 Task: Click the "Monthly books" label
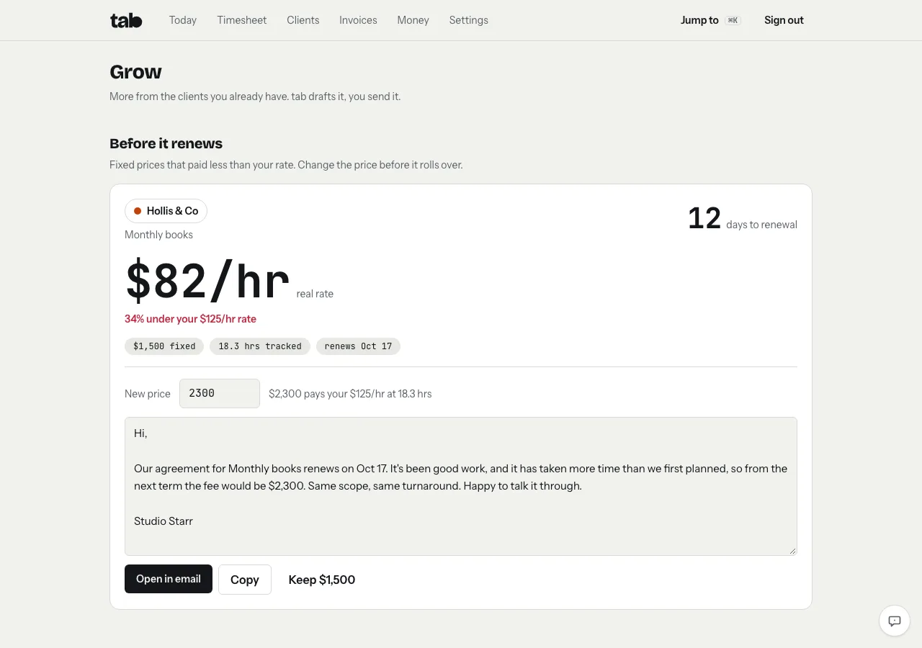coord(158,235)
